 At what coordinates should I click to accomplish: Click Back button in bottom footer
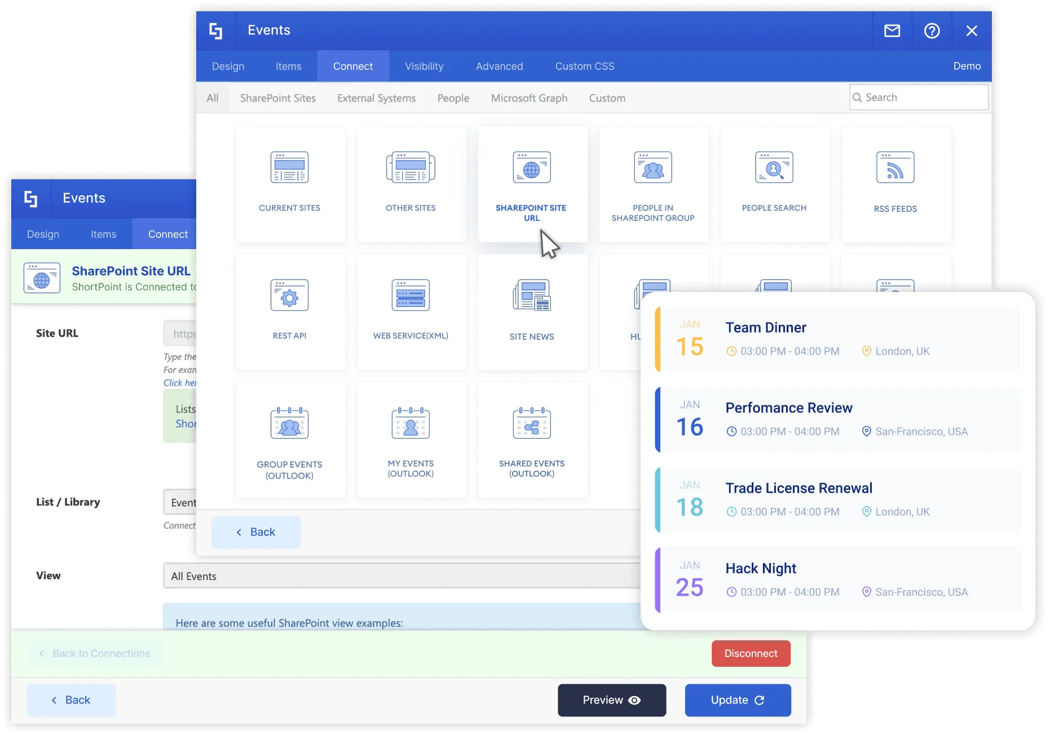coord(71,700)
